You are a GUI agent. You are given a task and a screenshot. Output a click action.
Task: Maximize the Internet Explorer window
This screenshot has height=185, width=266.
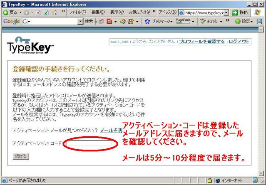point(255,4)
